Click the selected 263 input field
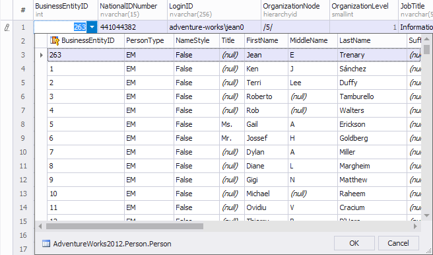The height and width of the screenshot is (255, 433). pyautogui.click(x=60, y=27)
